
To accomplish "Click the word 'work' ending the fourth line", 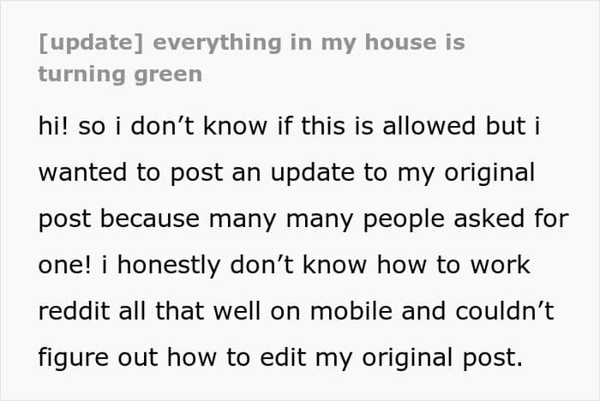I will pyautogui.click(x=500, y=265).
